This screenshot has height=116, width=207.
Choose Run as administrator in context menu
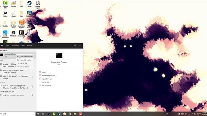click(25, 57)
